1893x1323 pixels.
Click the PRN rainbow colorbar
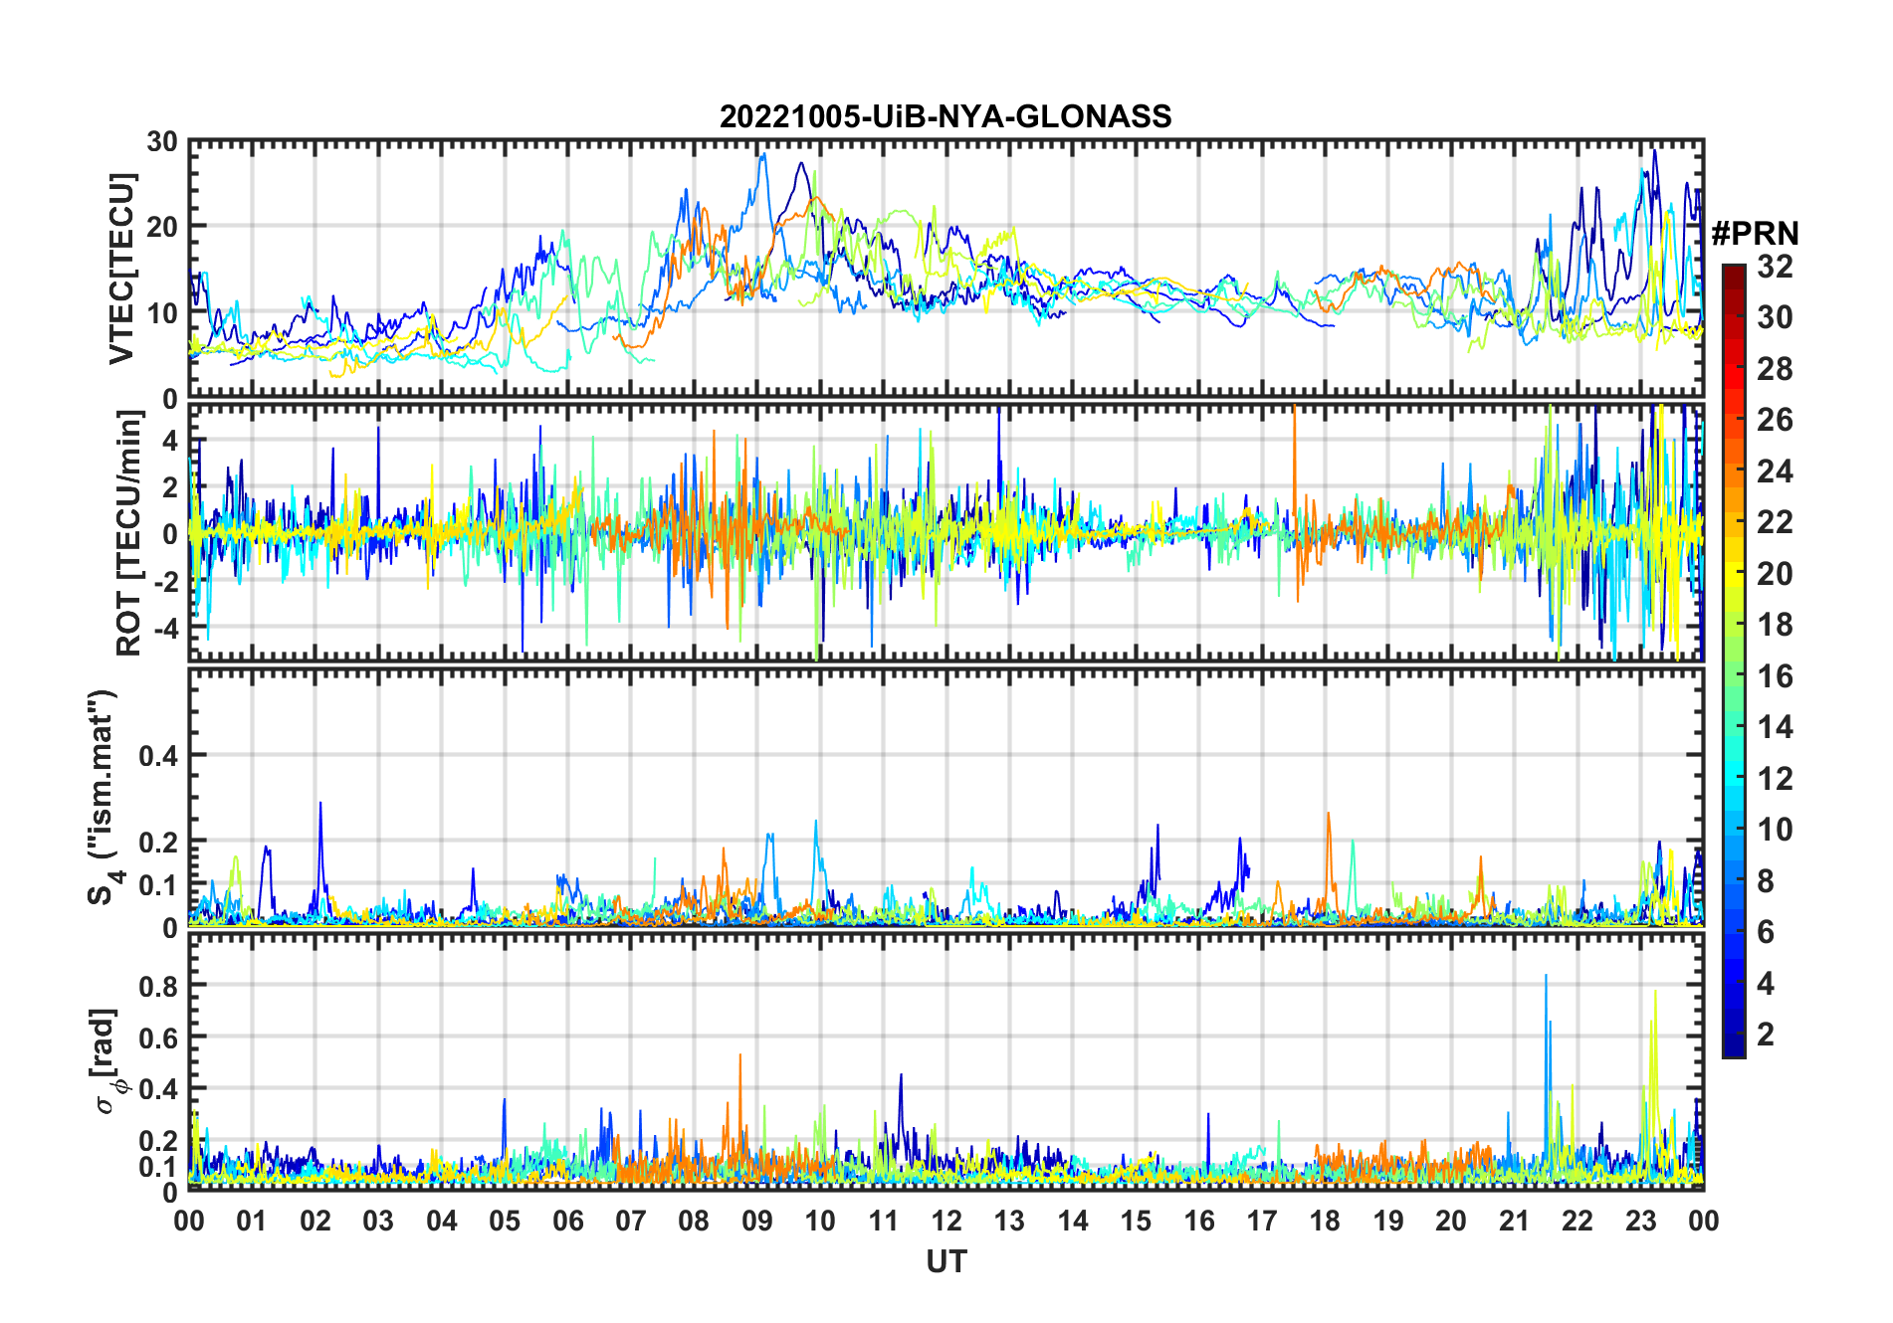1733,661
